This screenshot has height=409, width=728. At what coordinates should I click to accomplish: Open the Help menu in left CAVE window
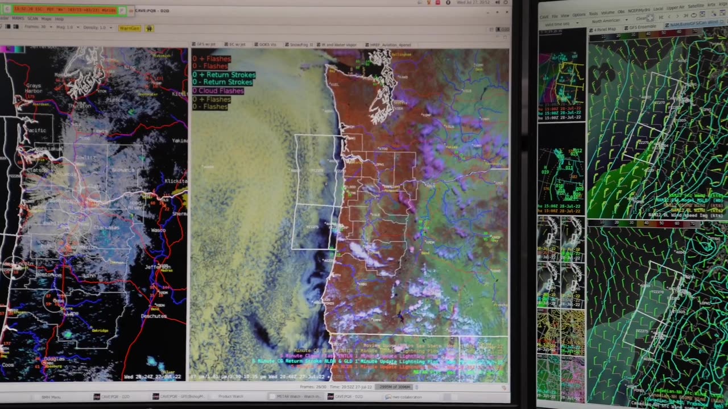click(x=59, y=19)
